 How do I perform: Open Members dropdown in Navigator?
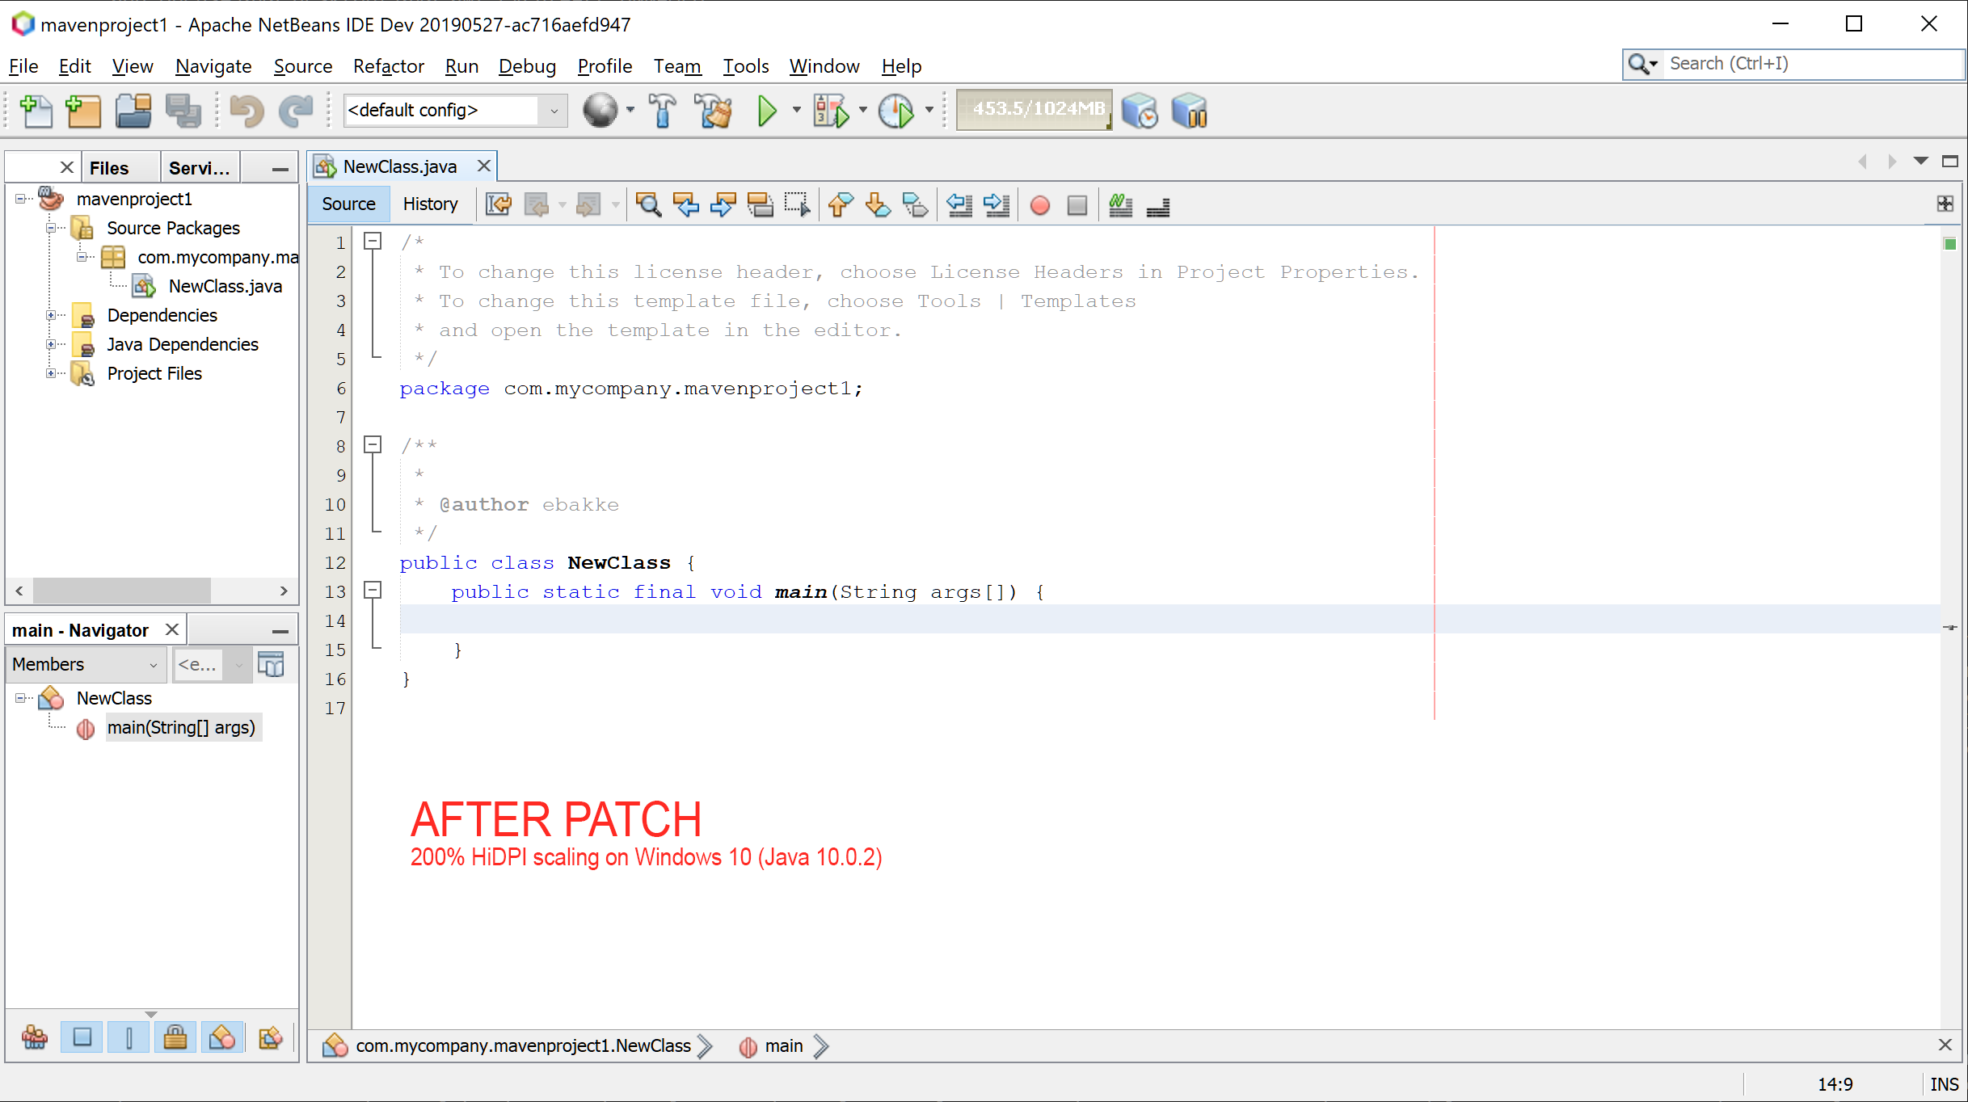click(86, 664)
